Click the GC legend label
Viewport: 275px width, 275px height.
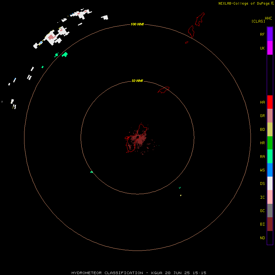(x=262, y=211)
